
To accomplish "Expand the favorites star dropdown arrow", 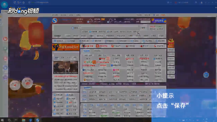I will click(171, 2).
